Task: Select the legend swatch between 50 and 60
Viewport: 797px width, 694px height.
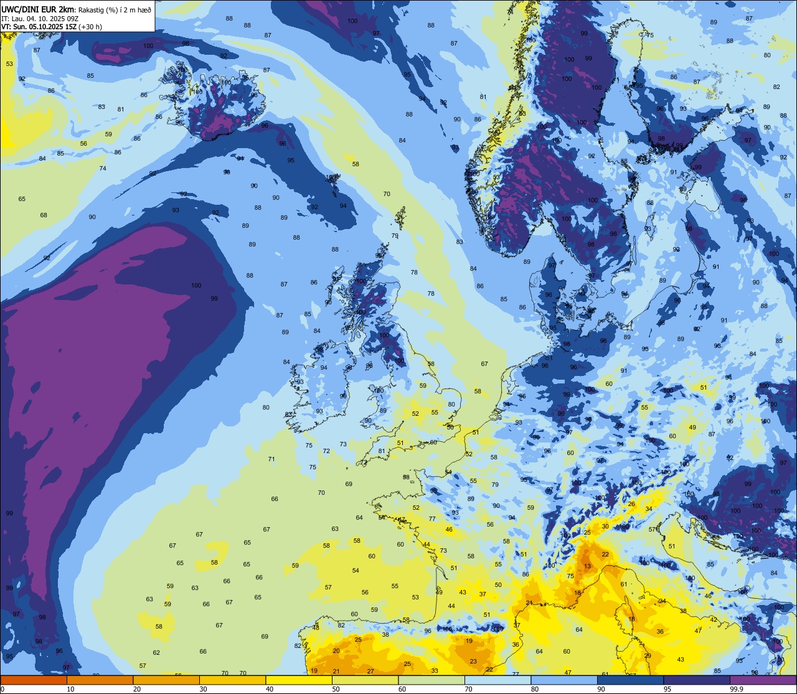Action: click(x=365, y=680)
